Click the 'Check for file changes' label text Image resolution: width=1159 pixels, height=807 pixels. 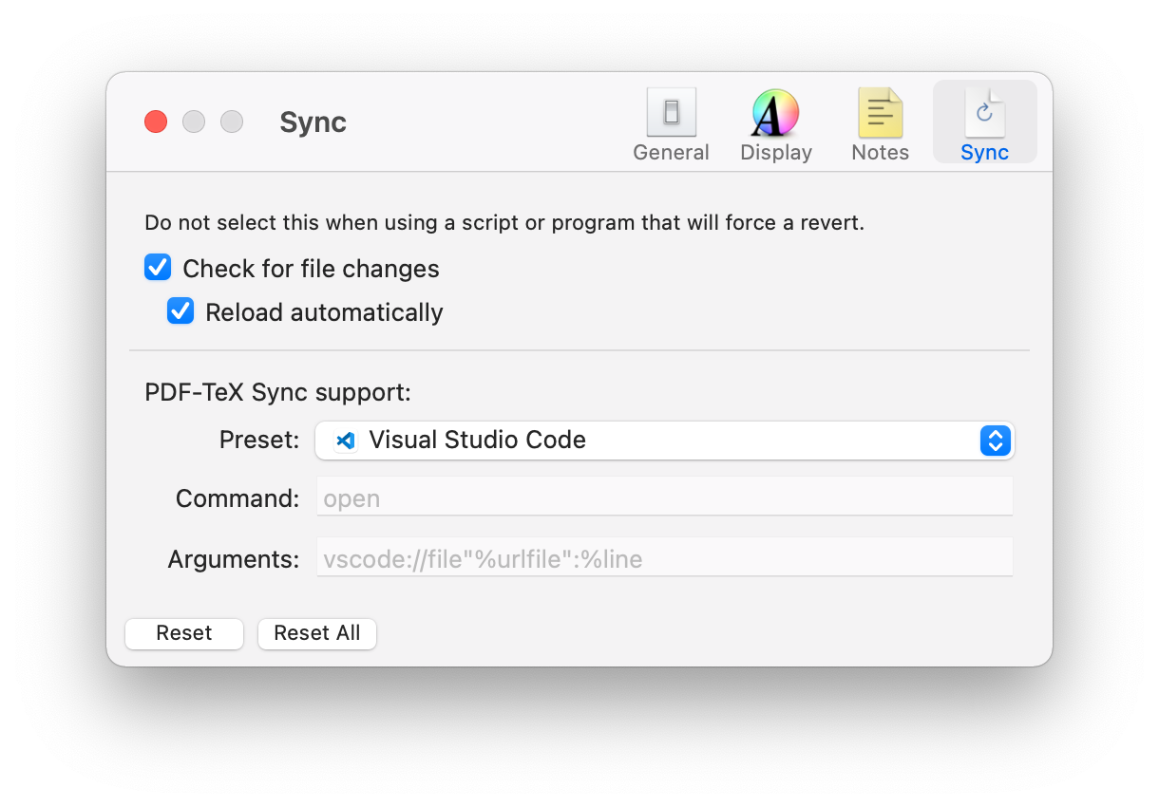click(311, 269)
